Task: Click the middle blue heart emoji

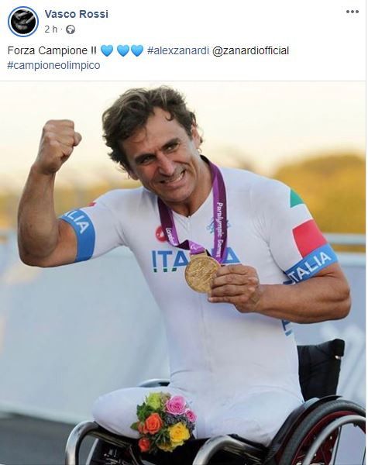Action: pyautogui.click(x=122, y=50)
